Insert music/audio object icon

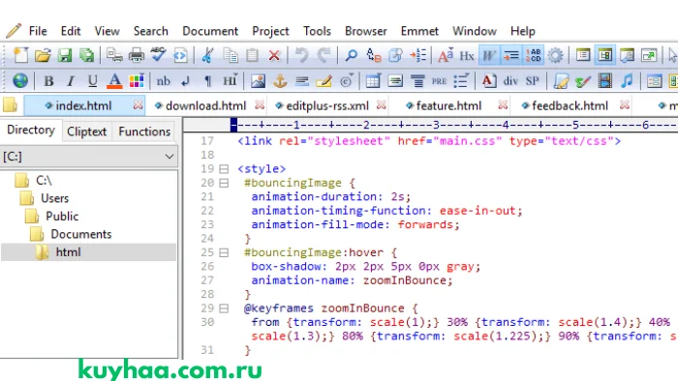[x=627, y=80]
